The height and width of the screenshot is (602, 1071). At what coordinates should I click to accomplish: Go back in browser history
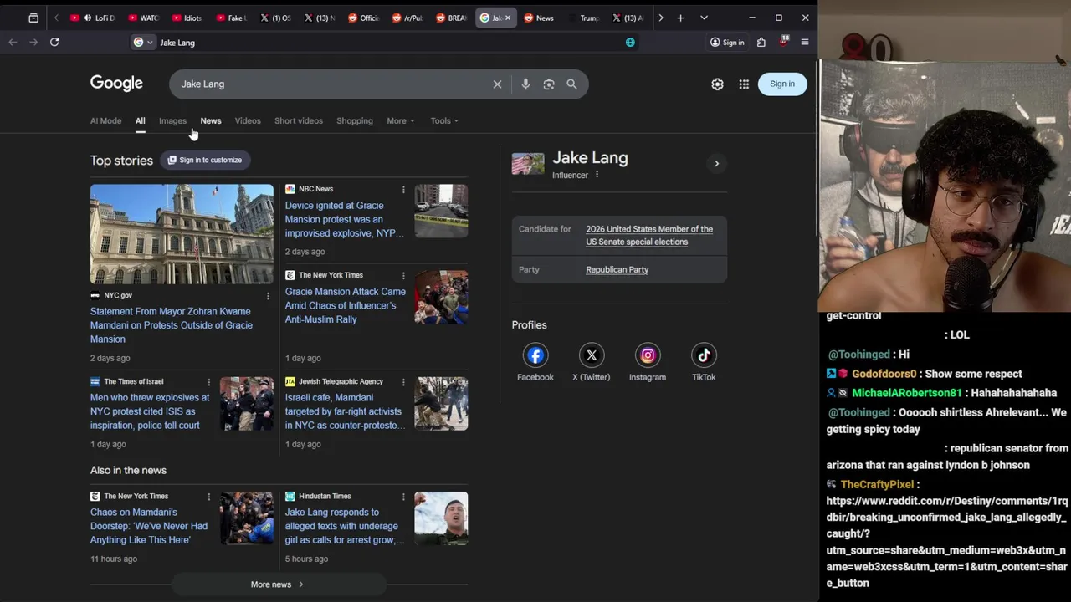pyautogui.click(x=13, y=42)
